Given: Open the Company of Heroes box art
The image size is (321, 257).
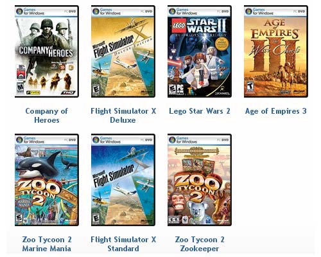Looking at the screenshot, I should [47, 51].
